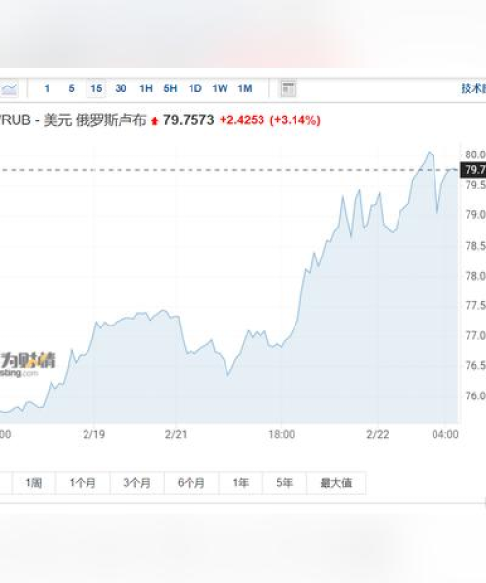Choose the 6个月 range tab
Screen dimensions: 486x583
click(x=191, y=483)
